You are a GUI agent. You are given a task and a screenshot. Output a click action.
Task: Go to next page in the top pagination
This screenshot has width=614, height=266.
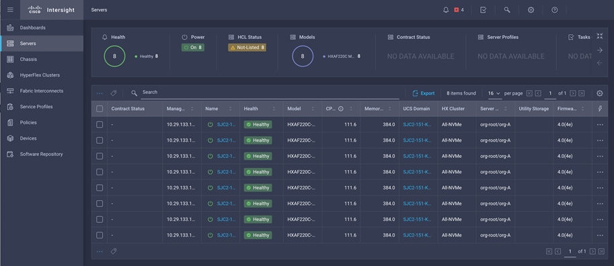click(573, 93)
